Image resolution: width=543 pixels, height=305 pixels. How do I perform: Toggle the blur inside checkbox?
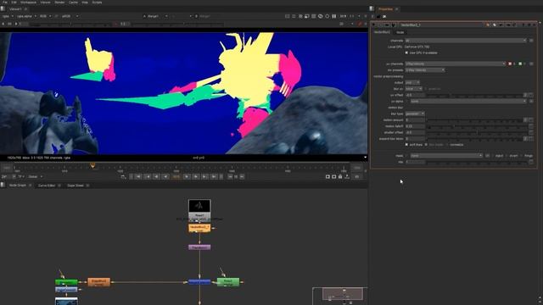tap(426, 145)
